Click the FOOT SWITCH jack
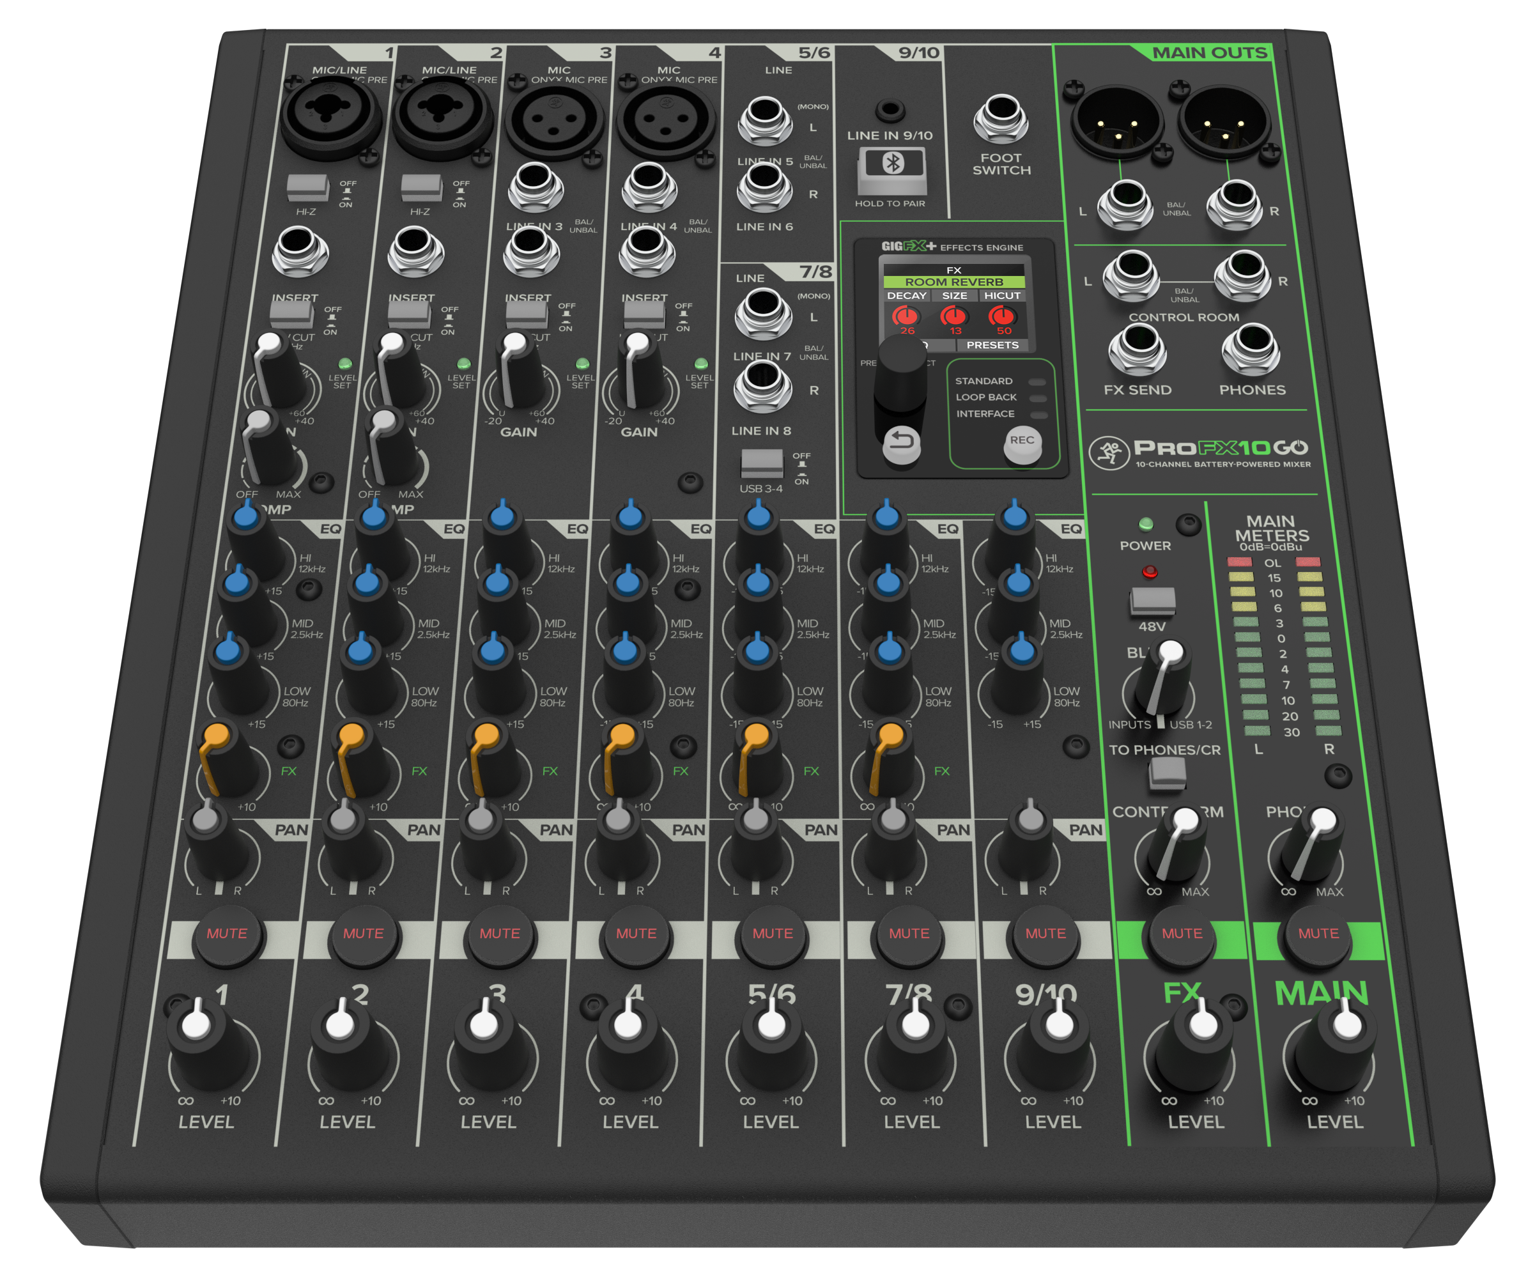 tap(1001, 117)
